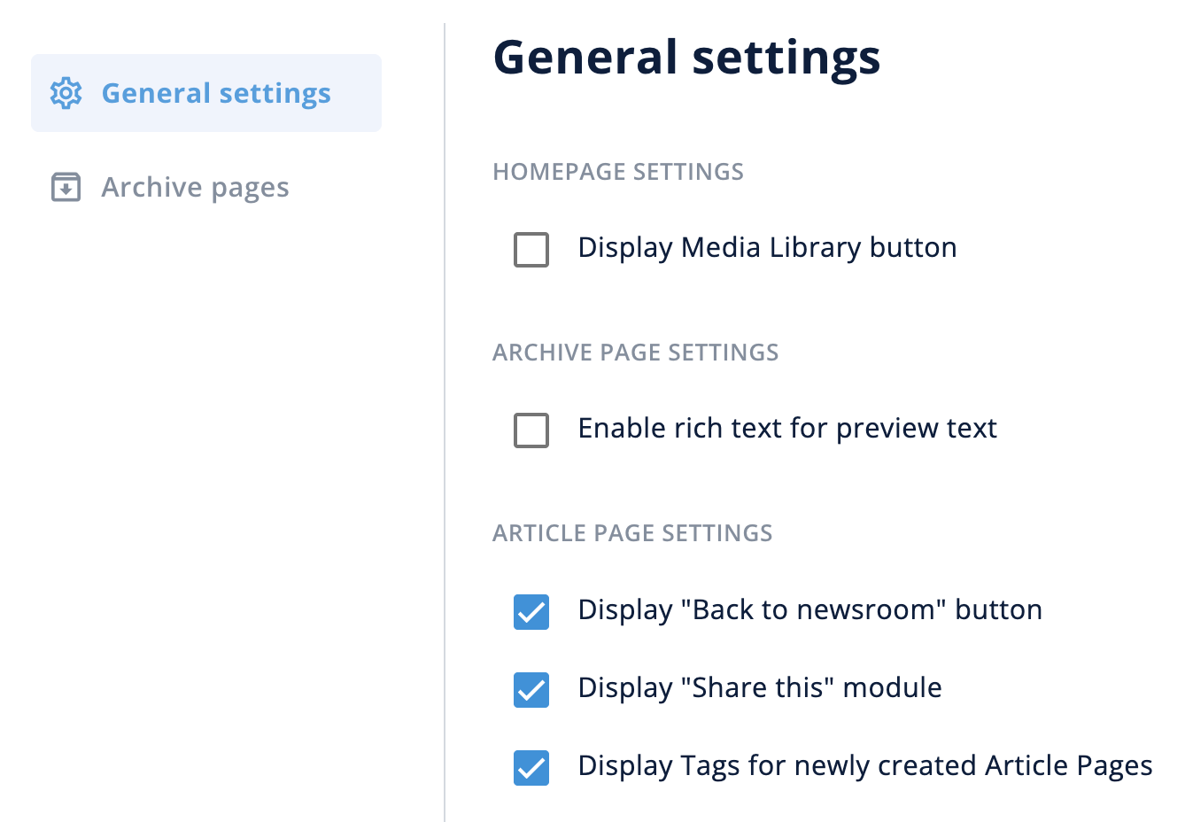Open Archive pages from the left panel
This screenshot has height=822, width=1185.
pos(195,187)
